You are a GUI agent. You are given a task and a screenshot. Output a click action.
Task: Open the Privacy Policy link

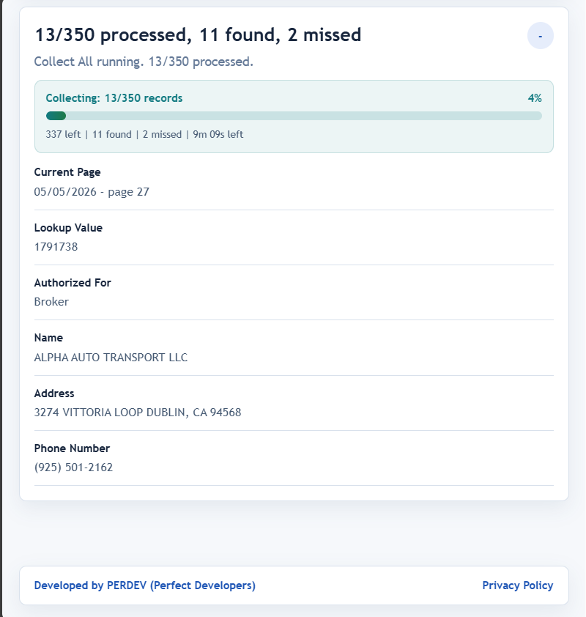pyautogui.click(x=518, y=585)
